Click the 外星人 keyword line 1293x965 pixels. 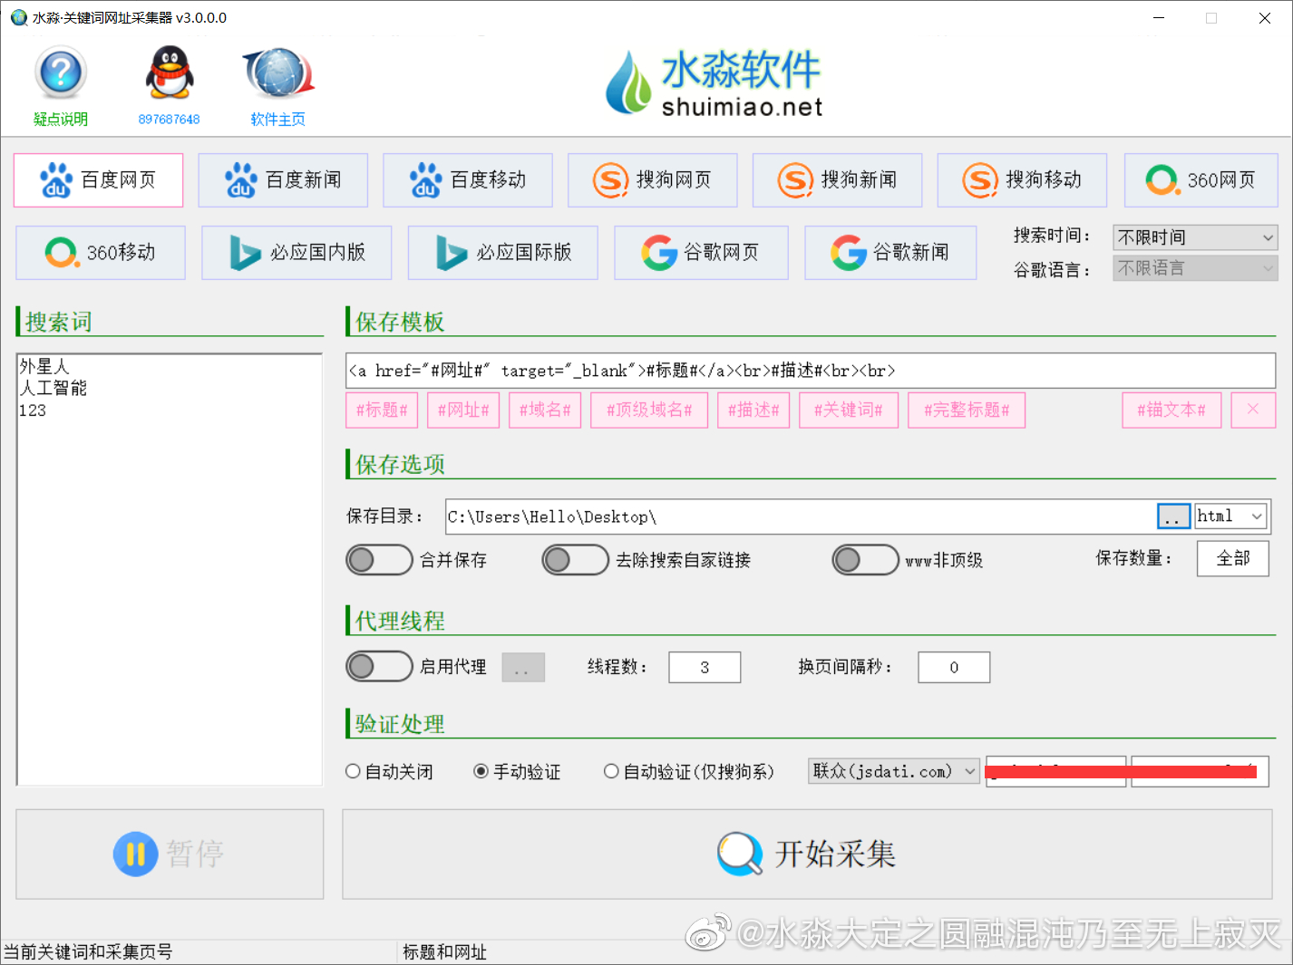click(44, 366)
